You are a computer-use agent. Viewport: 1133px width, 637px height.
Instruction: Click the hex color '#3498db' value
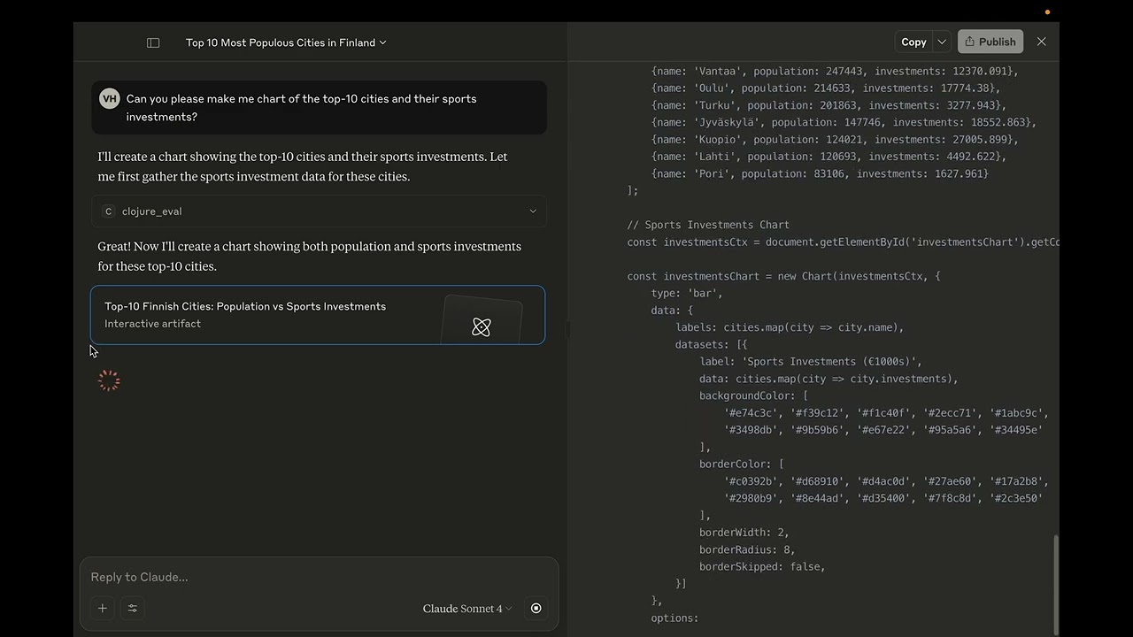tap(751, 430)
